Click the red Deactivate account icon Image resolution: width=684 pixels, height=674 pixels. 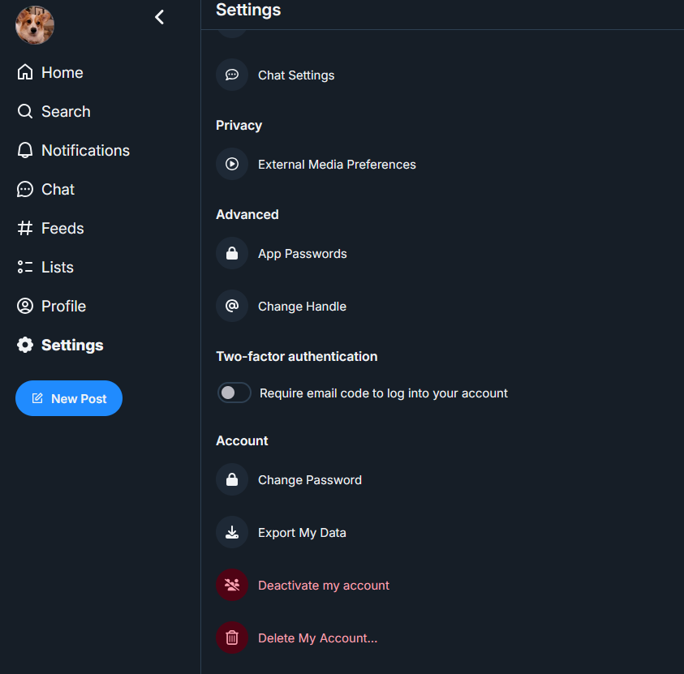(x=232, y=586)
